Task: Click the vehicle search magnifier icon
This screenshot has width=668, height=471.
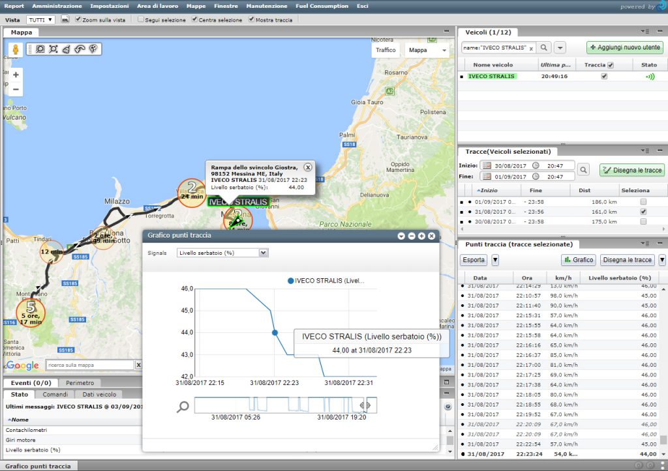Action: [544, 48]
